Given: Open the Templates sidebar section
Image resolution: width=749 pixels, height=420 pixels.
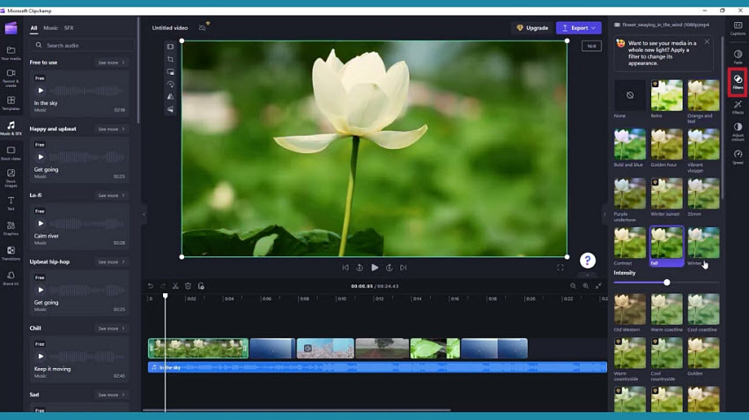Looking at the screenshot, I should (11, 103).
